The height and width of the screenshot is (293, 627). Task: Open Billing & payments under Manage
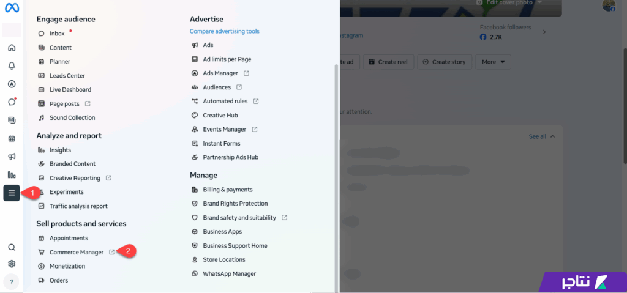[228, 190]
